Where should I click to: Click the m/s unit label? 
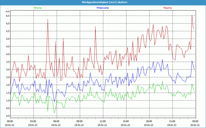pos(8,12)
